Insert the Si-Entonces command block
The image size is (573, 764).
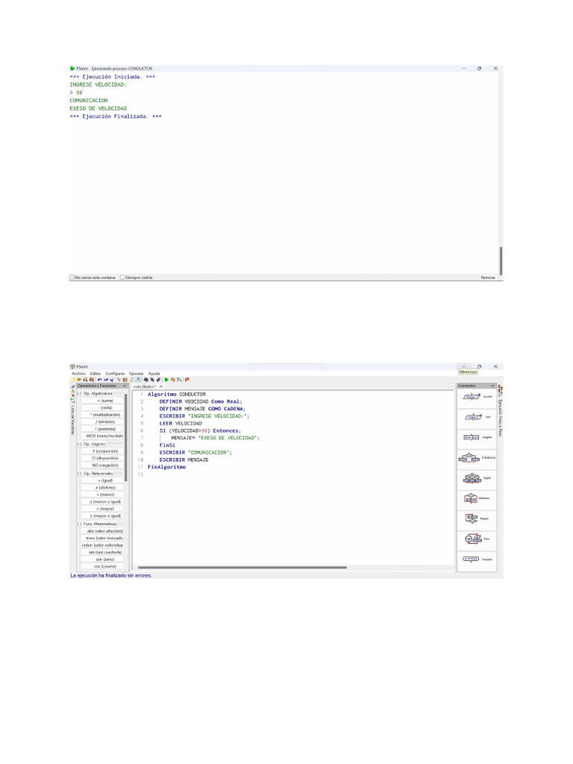tap(477, 458)
